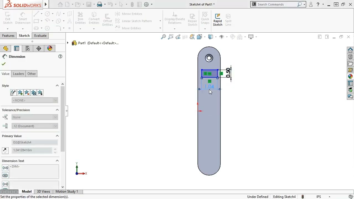This screenshot has height=199, width=354.
Task: Collapse the Primary Value section
Action: click(x=57, y=136)
